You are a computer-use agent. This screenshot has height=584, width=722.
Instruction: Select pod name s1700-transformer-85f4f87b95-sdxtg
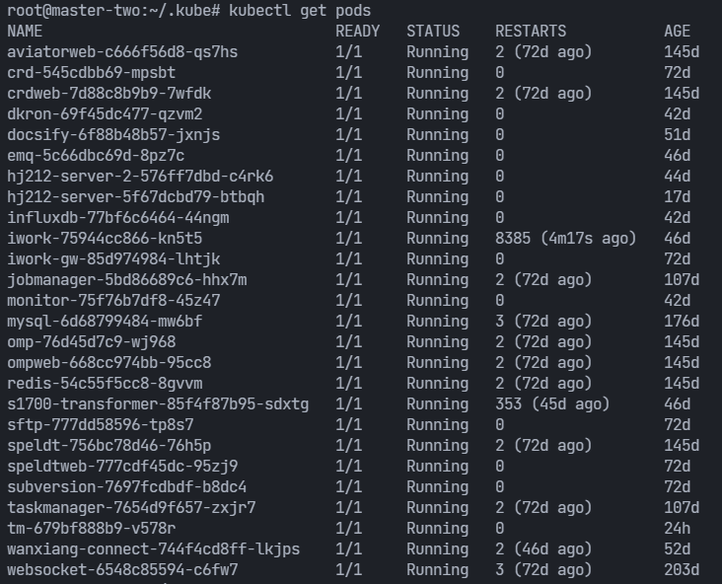coord(158,404)
